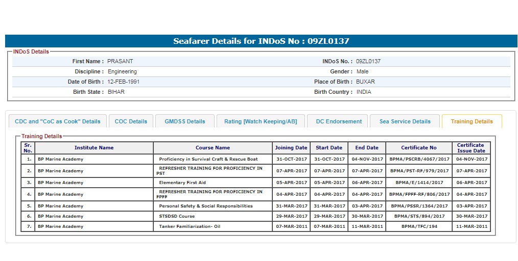Image resolution: width=518 pixels, height=261 pixels.
Task: Click the Seafarer Details title banner
Action: pyautogui.click(x=261, y=41)
